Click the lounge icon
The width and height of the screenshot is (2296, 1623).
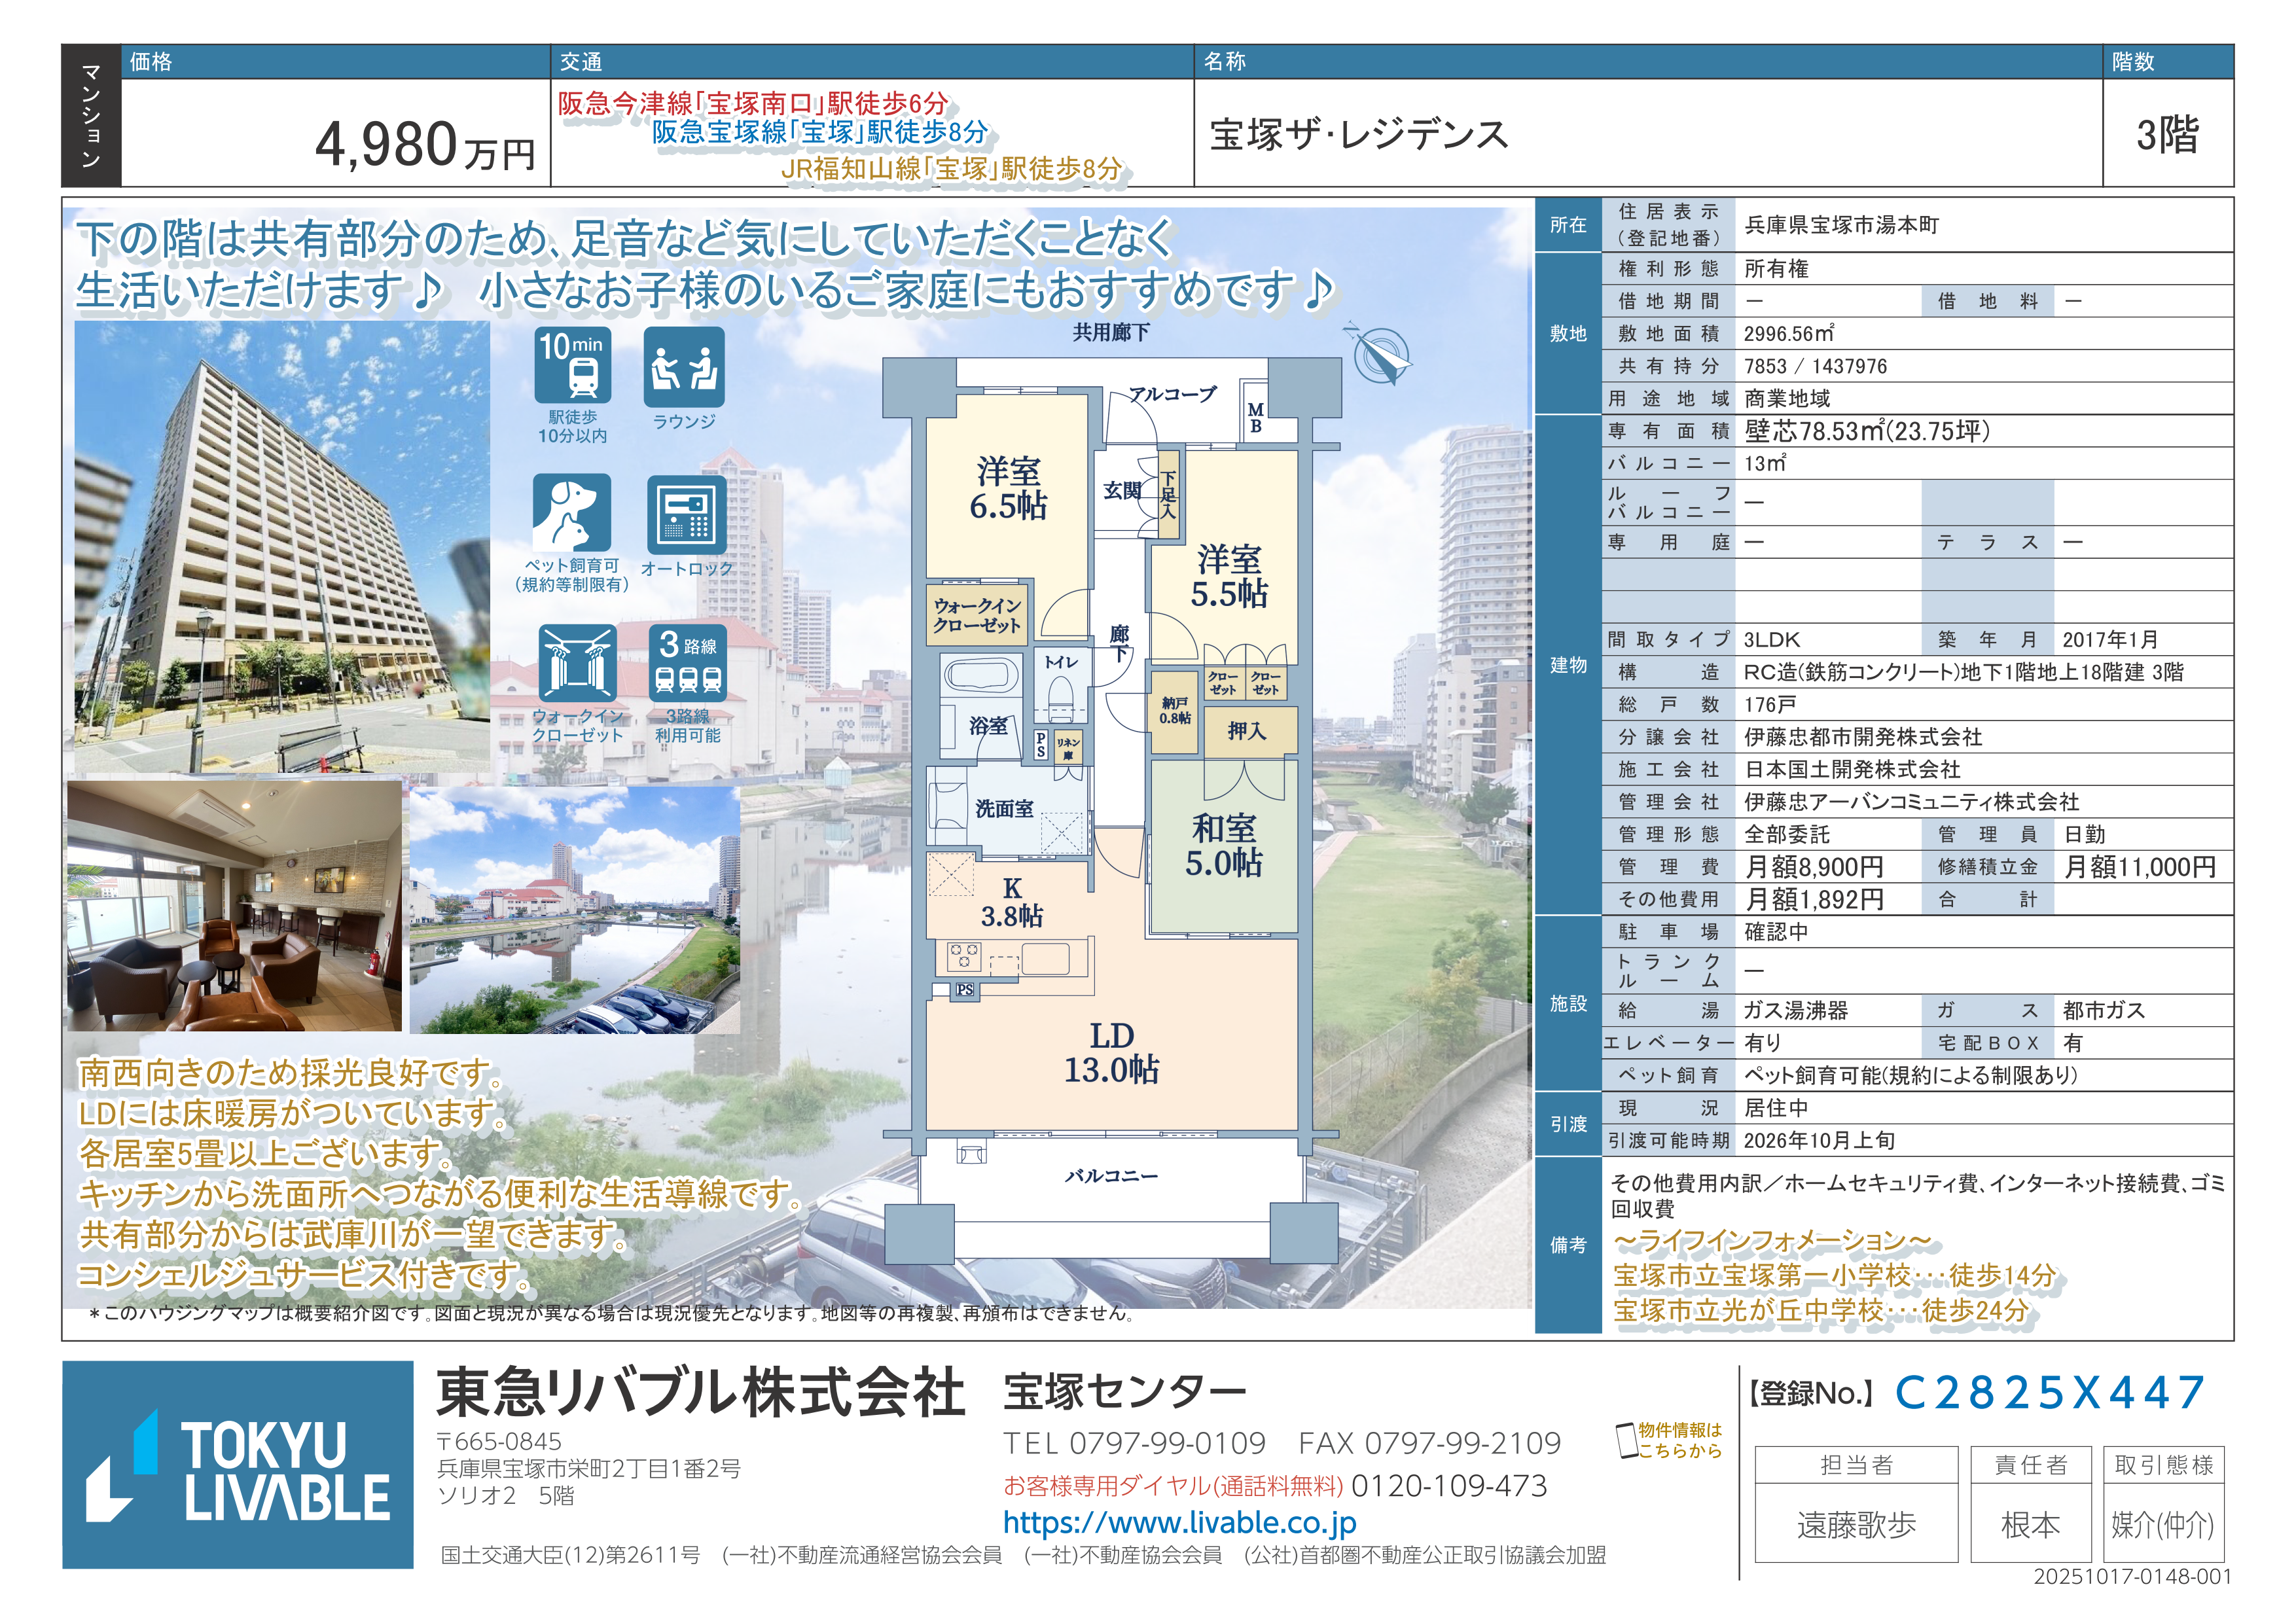tap(684, 366)
